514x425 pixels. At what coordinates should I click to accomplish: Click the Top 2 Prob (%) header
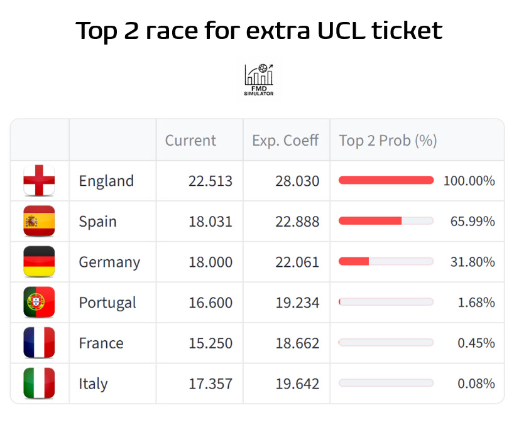pyautogui.click(x=388, y=141)
